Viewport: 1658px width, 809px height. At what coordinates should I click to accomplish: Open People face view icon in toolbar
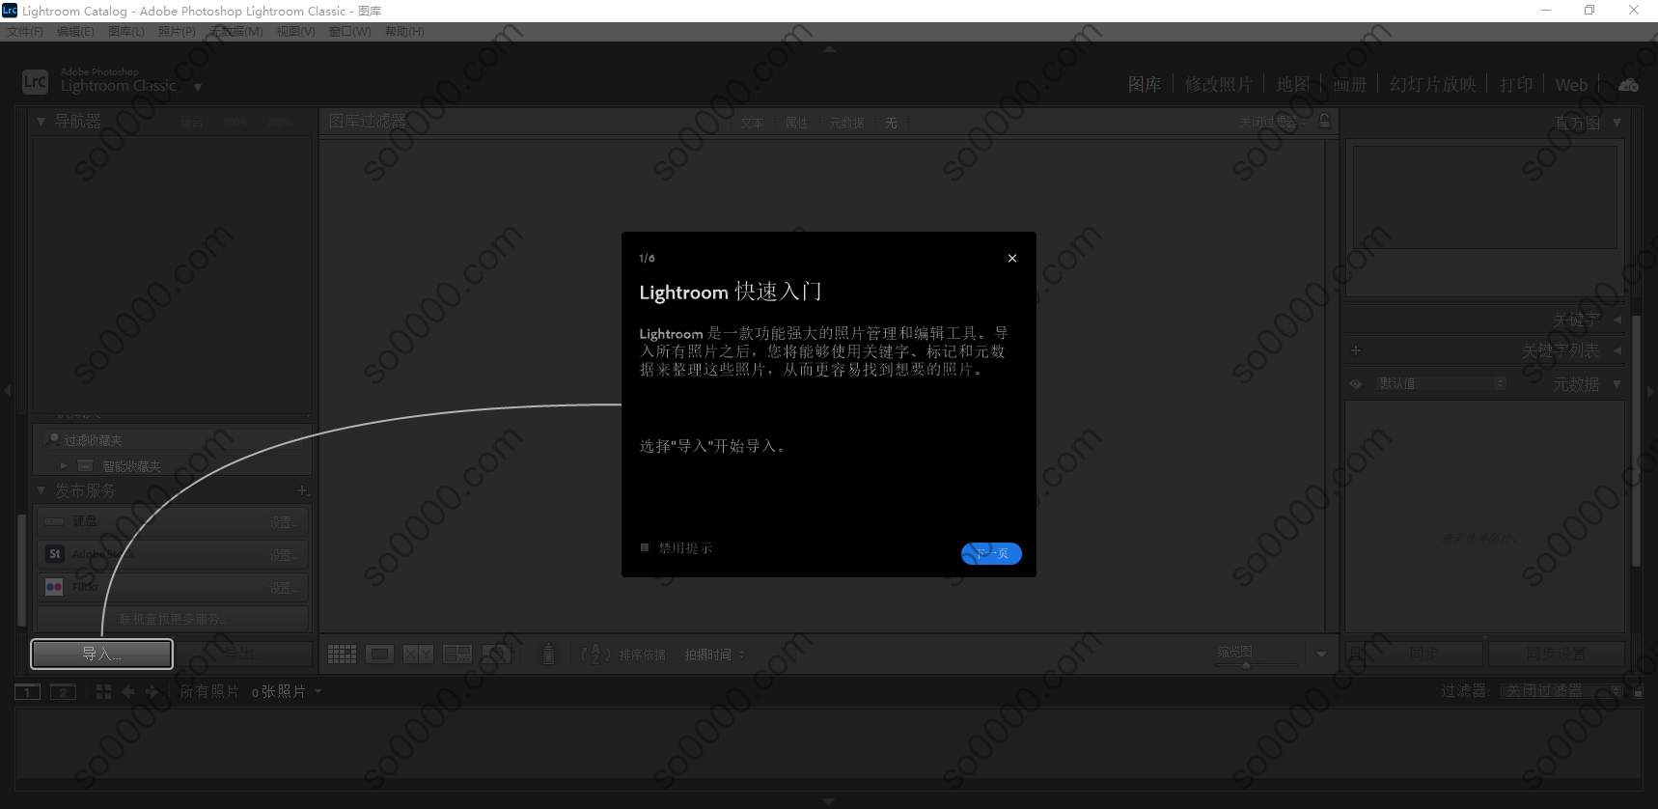pos(496,655)
